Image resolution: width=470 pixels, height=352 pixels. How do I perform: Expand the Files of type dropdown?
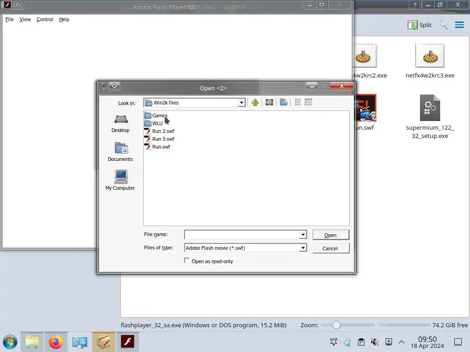303,248
